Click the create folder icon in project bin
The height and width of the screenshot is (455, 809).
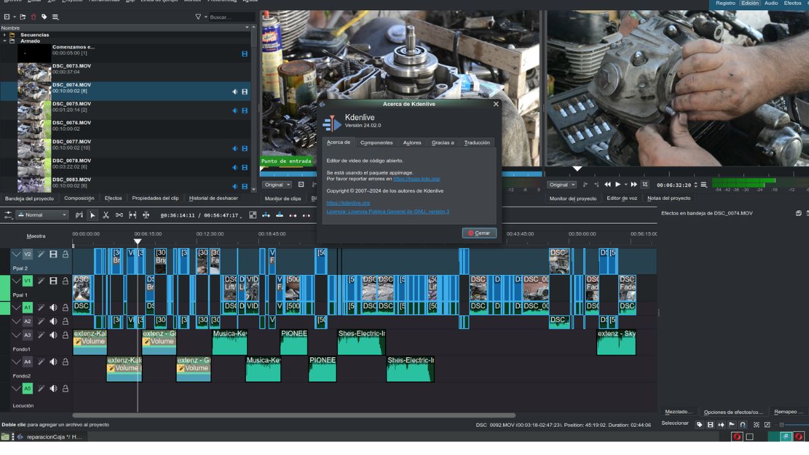(x=23, y=17)
